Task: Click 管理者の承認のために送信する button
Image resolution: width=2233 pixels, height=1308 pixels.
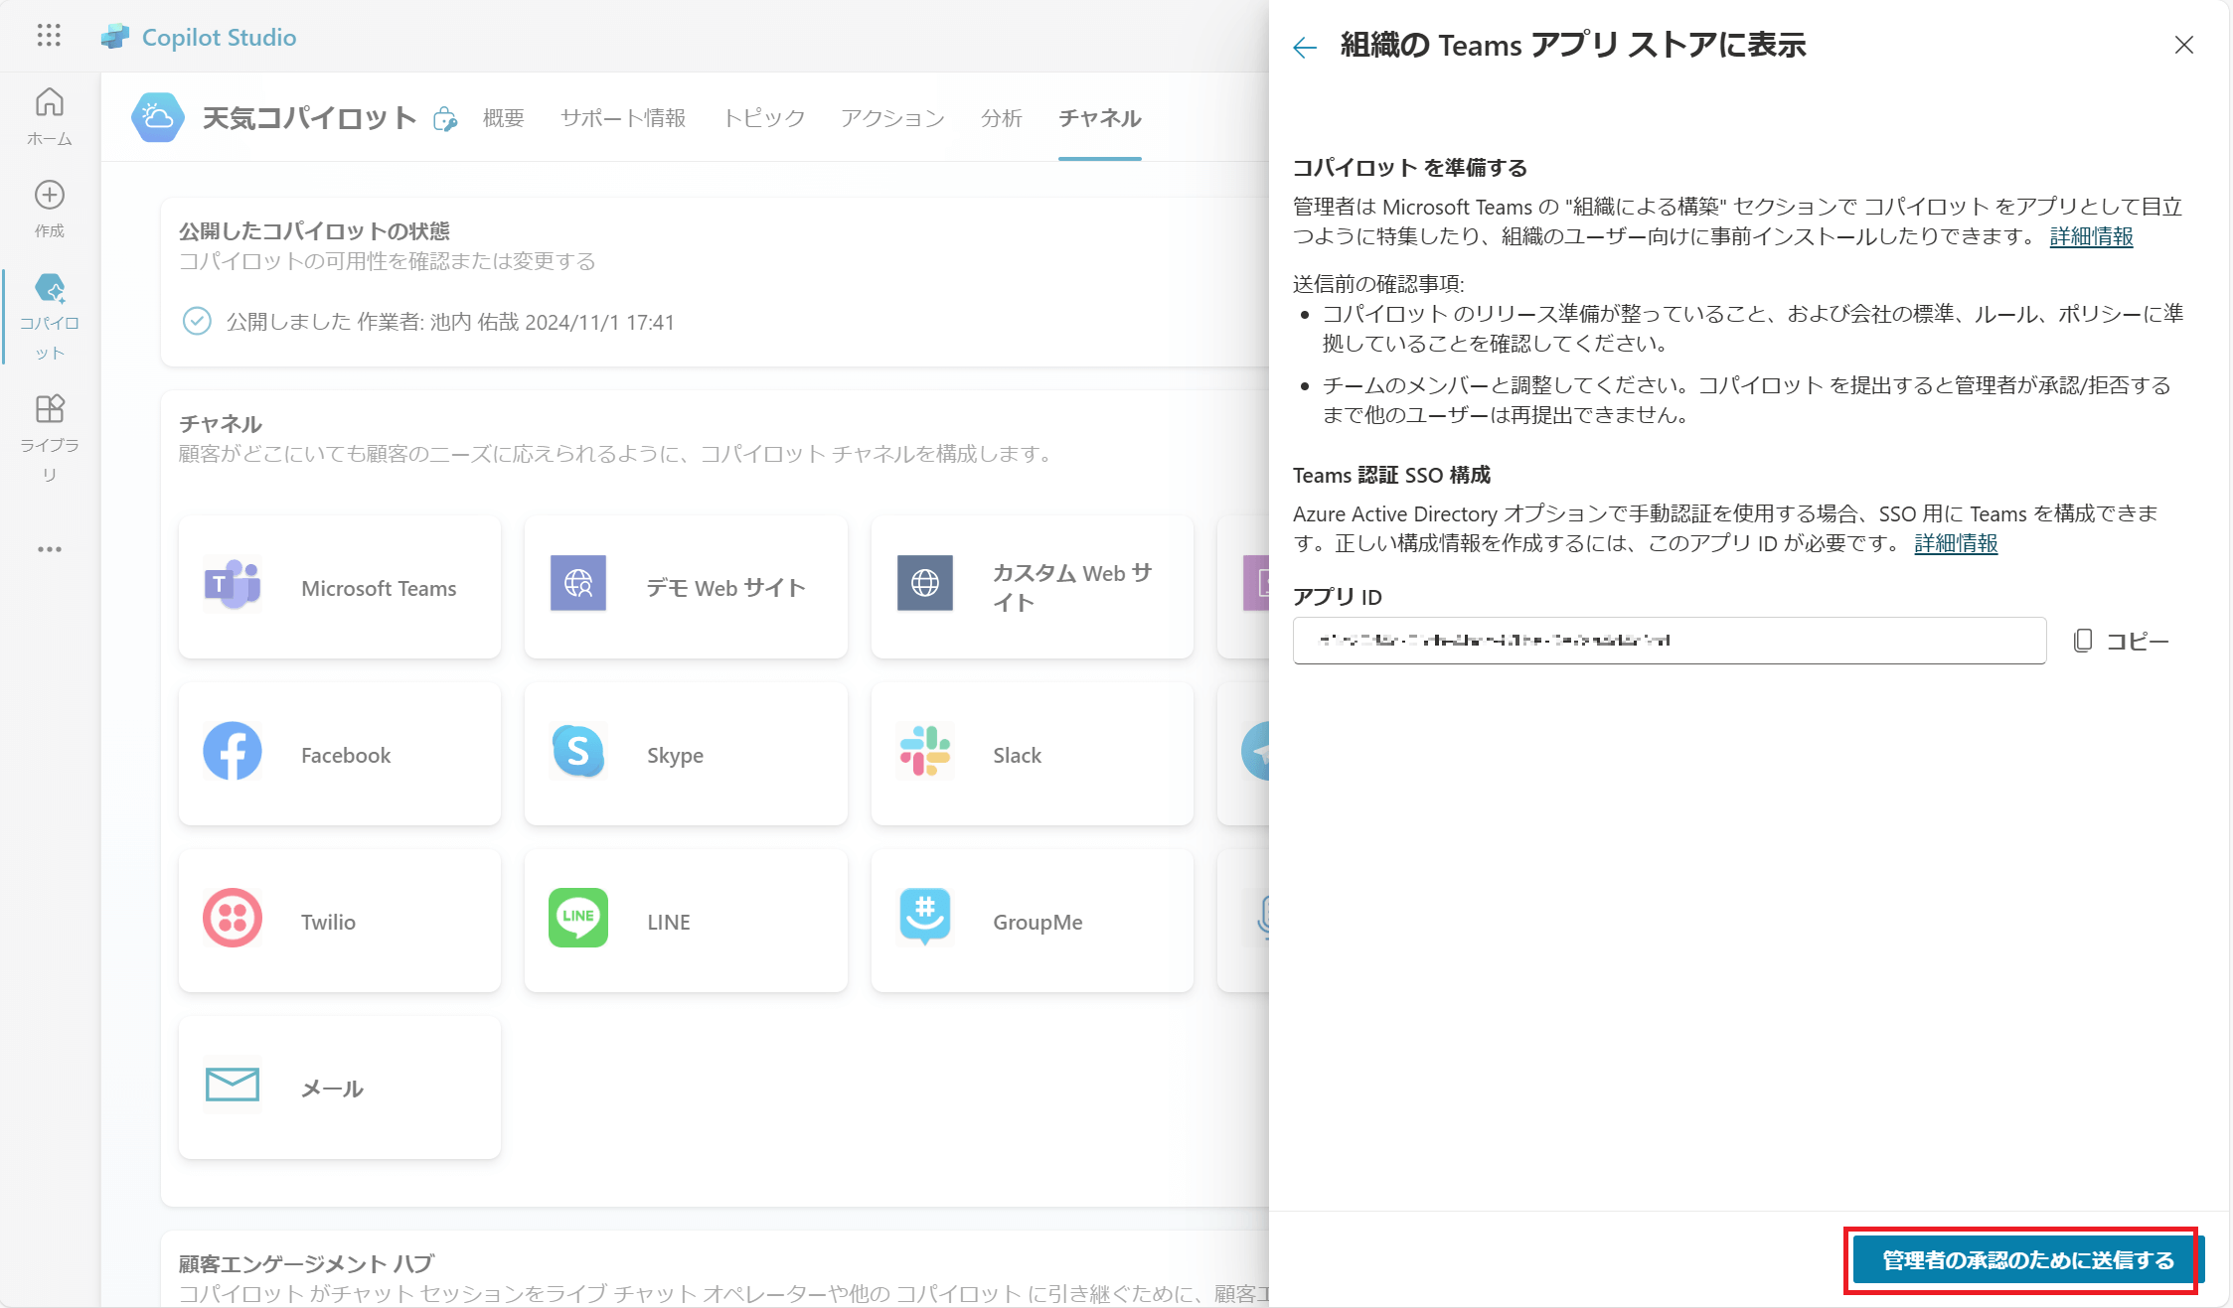Action: tap(2028, 1260)
